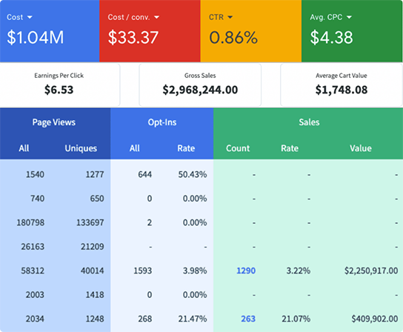Click the Opt-Ins column group header

(x=162, y=122)
